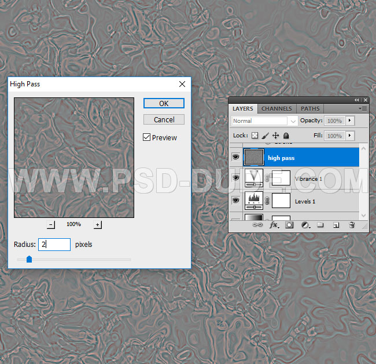Switch to the Channels tab
The image size is (376, 364).
277,108
